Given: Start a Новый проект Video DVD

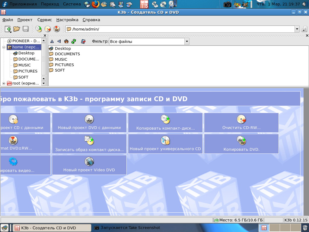Looking at the screenshot, I should [x=89, y=165].
